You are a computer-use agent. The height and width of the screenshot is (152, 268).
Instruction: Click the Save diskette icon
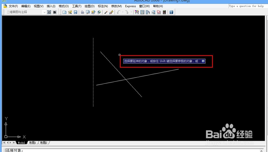[x=75, y=12]
